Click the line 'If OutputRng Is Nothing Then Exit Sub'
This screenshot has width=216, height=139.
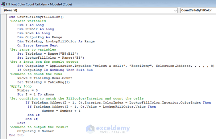click(55, 70)
